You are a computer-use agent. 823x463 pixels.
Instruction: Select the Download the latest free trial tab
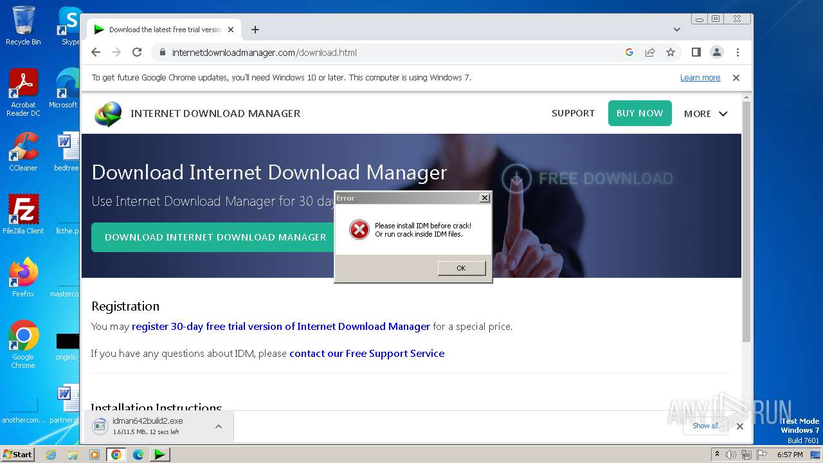tap(164, 30)
